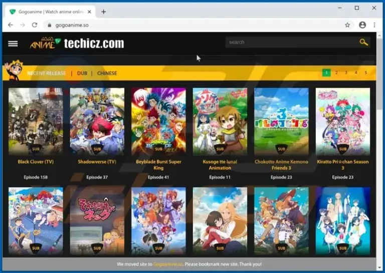Open a new tab with plus icon
Screen dimensions: 385x273
pos(104,12)
